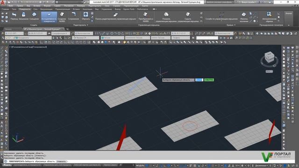Toggle the МОДЕЛЬ space status button
This screenshot has width=299, height=168.
140,166
